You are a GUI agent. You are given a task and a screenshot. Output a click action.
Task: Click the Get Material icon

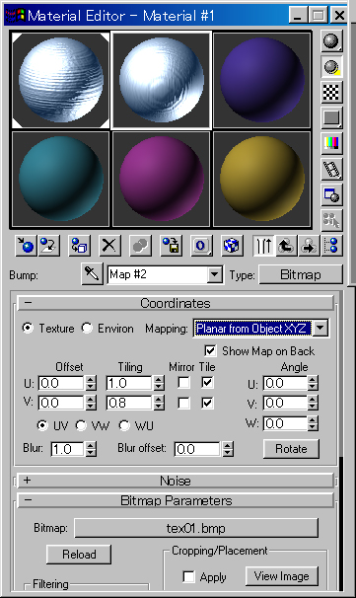click(26, 246)
